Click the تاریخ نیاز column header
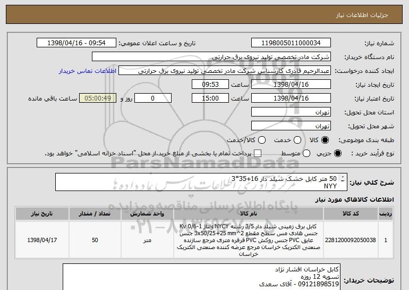 tap(42, 214)
